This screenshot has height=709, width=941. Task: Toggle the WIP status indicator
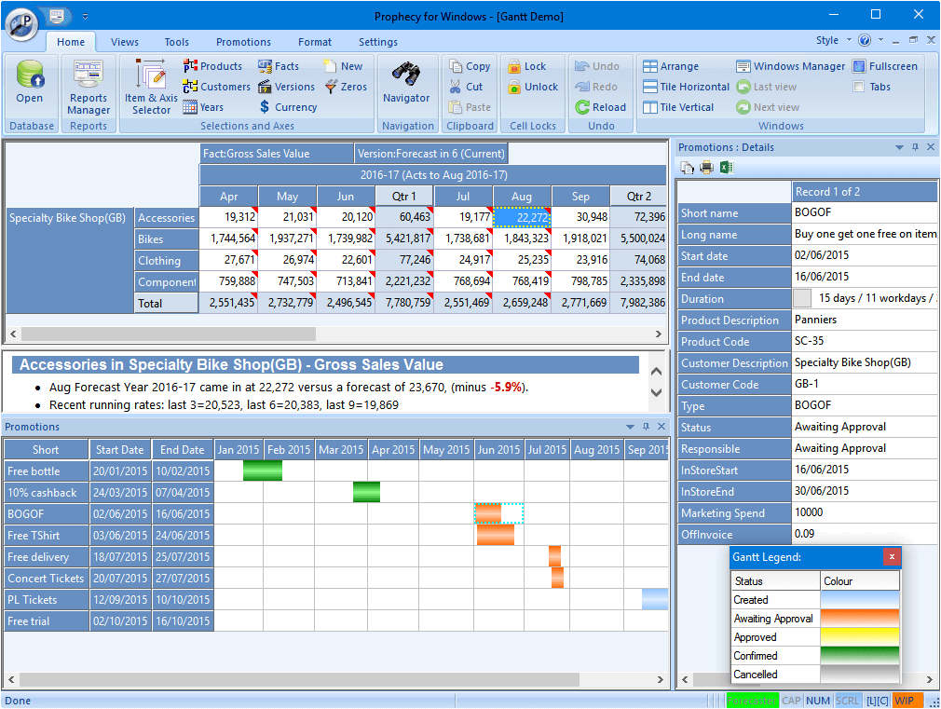tap(905, 701)
